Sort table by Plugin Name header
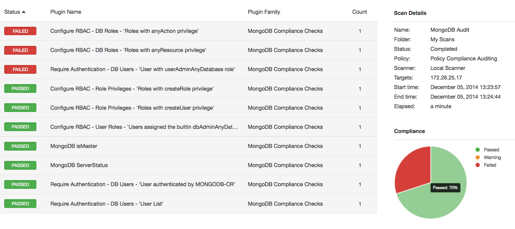 pyautogui.click(x=66, y=12)
